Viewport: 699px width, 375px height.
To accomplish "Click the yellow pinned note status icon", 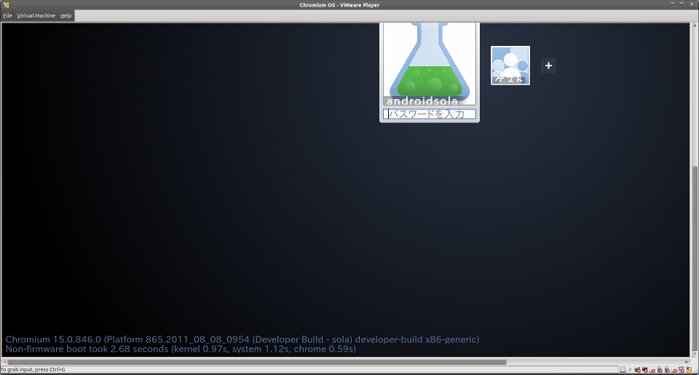I will 689,370.
